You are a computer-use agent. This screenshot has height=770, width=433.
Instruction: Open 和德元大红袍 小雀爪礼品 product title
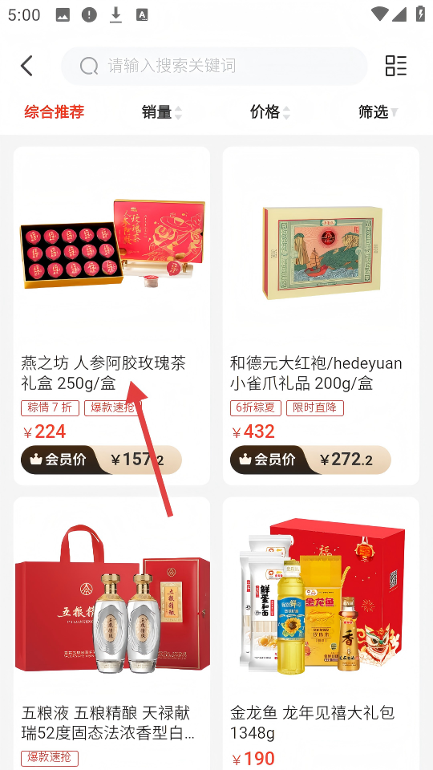coord(316,373)
